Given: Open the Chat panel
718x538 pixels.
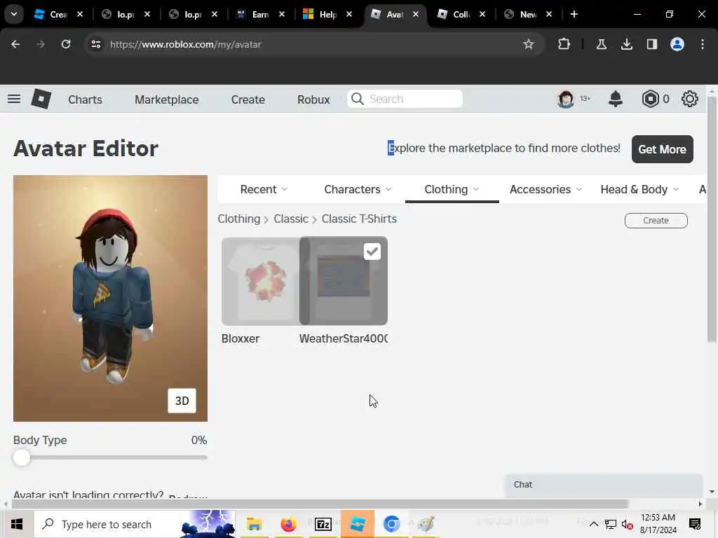Looking at the screenshot, I should tap(604, 485).
